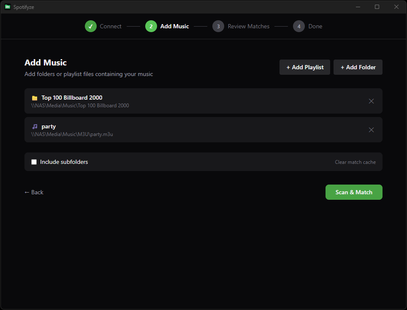Enable the Include subfolders checkbox

pos(34,161)
